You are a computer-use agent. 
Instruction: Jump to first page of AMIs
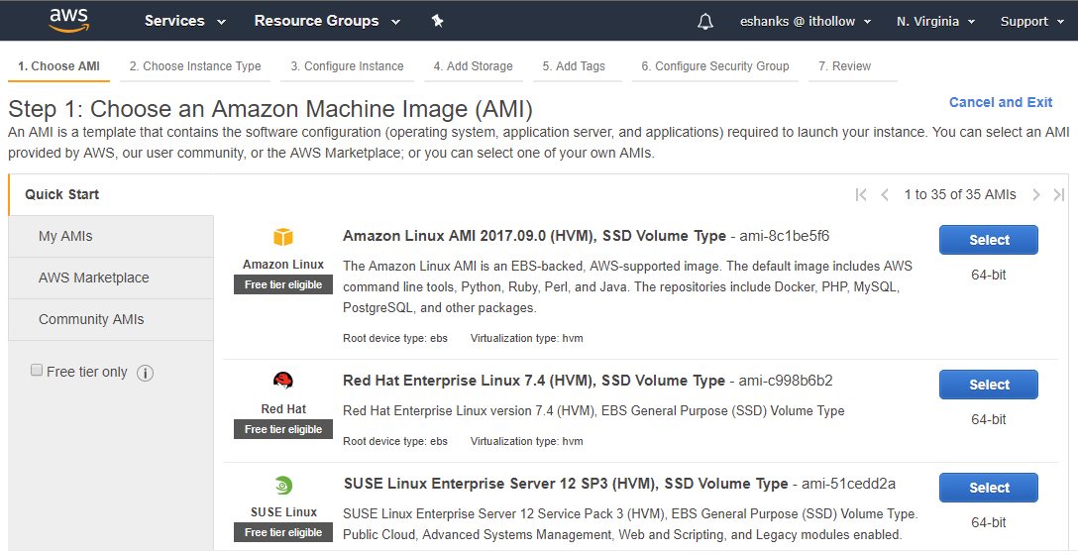coord(861,195)
